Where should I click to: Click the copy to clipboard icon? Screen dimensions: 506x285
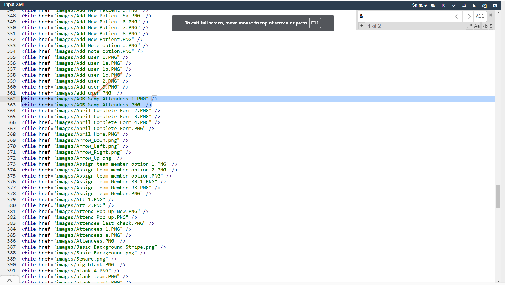pos(484,6)
